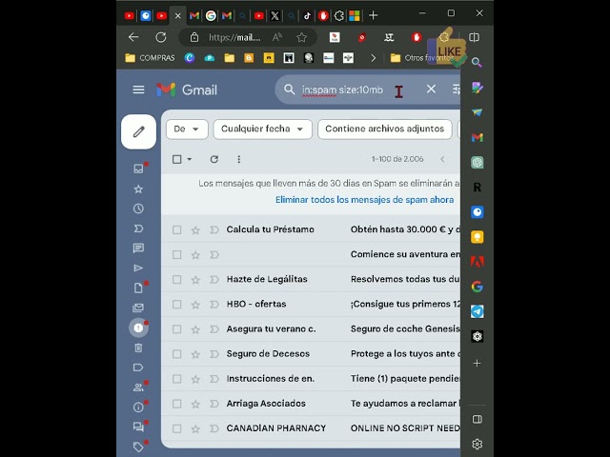Screen dimensions: 610x457
Task: Tick the select-all checkbox
Action: [177, 159]
